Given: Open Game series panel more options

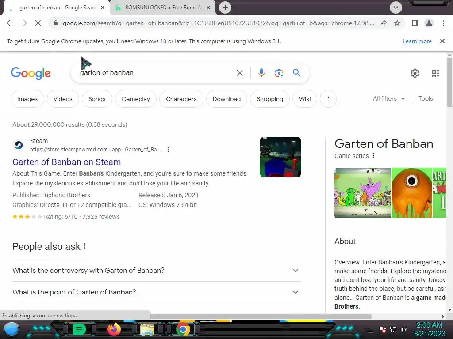Looking at the screenshot, I should tap(373, 156).
